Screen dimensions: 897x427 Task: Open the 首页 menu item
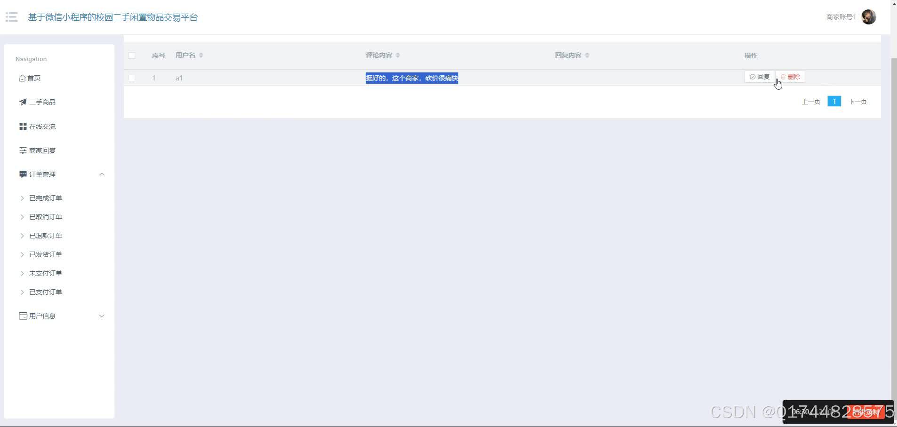tap(34, 78)
